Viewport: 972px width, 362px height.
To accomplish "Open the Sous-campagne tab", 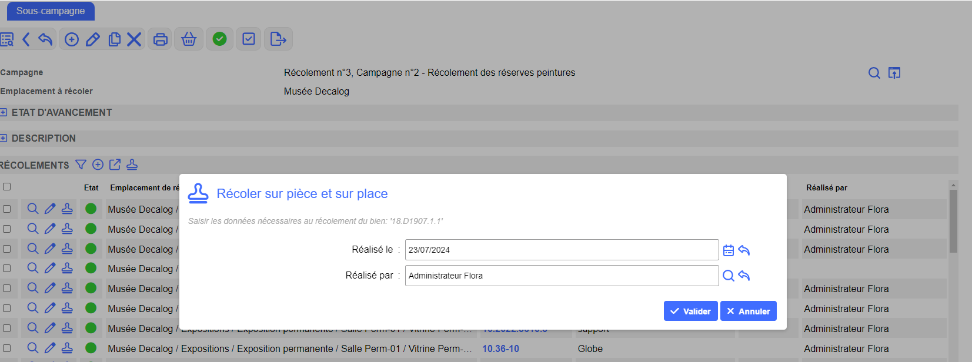I will [x=51, y=11].
